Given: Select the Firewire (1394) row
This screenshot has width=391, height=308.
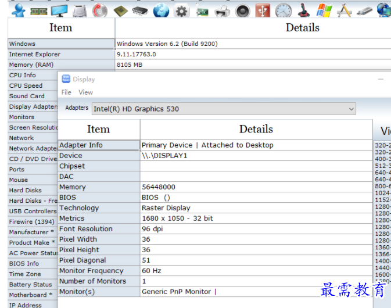Looking at the screenshot, I should [33, 222].
